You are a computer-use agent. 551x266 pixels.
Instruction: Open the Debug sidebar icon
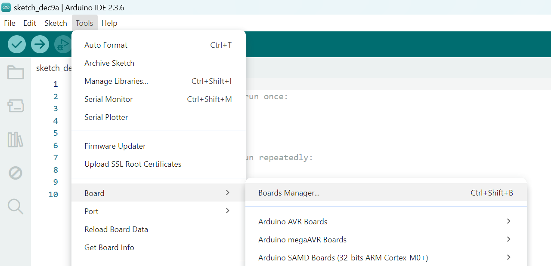(x=15, y=173)
